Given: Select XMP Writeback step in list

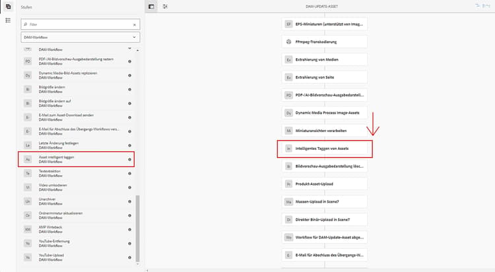Looking at the screenshot, I should (77, 229).
